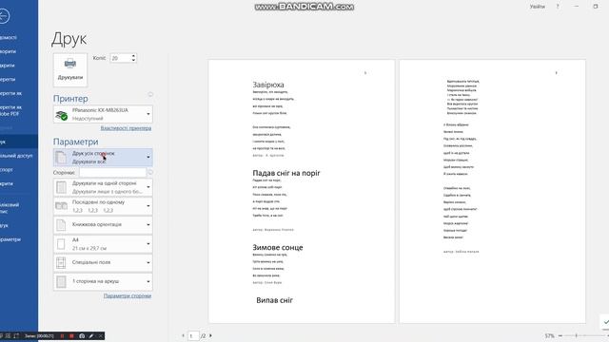The width and height of the screenshot is (609, 342).
Task: Open Властивості принтера link
Action: (x=126, y=128)
